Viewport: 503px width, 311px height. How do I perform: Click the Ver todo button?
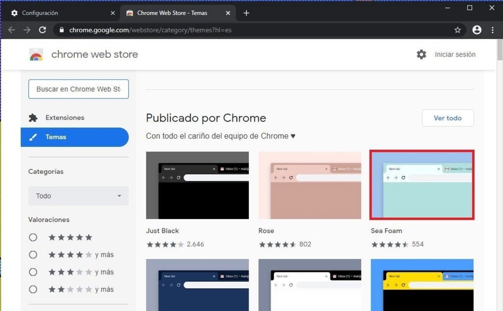coord(448,118)
